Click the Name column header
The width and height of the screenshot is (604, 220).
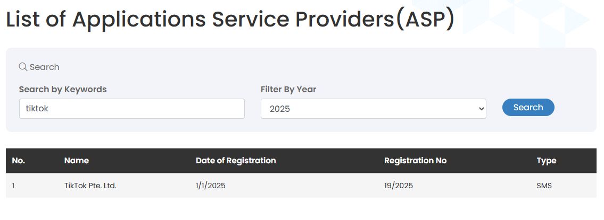77,161
